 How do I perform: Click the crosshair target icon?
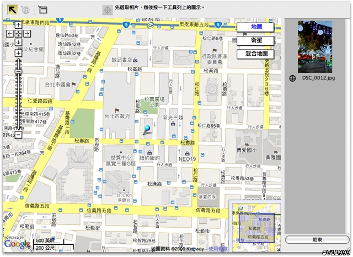[108, 10]
